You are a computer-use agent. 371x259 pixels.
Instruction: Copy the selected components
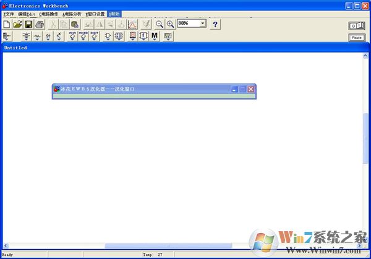[64, 24]
